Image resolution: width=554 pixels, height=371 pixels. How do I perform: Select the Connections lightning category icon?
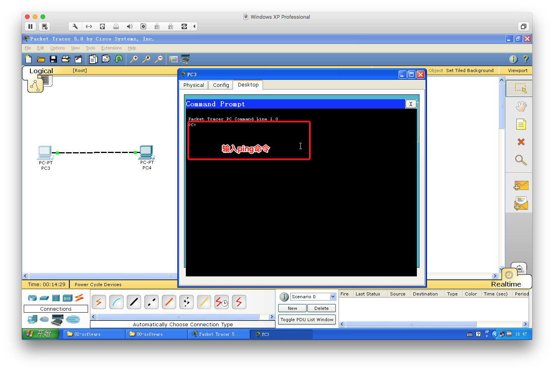click(x=79, y=297)
